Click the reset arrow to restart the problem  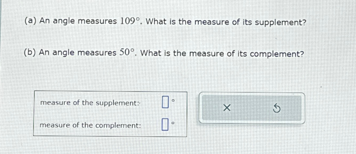pyautogui.click(x=277, y=108)
